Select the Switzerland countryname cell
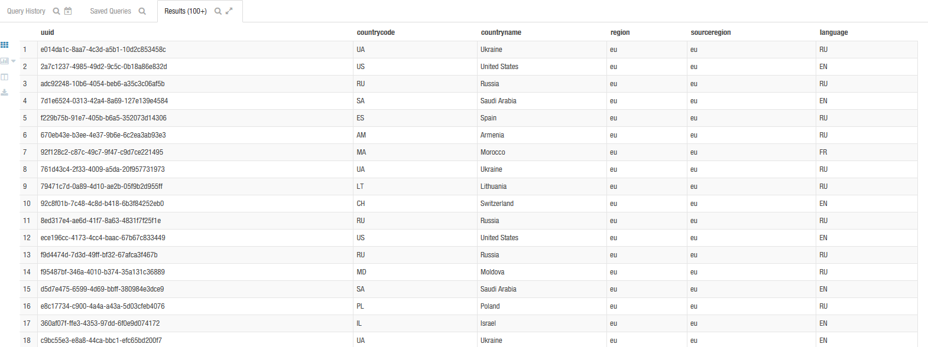 (497, 204)
